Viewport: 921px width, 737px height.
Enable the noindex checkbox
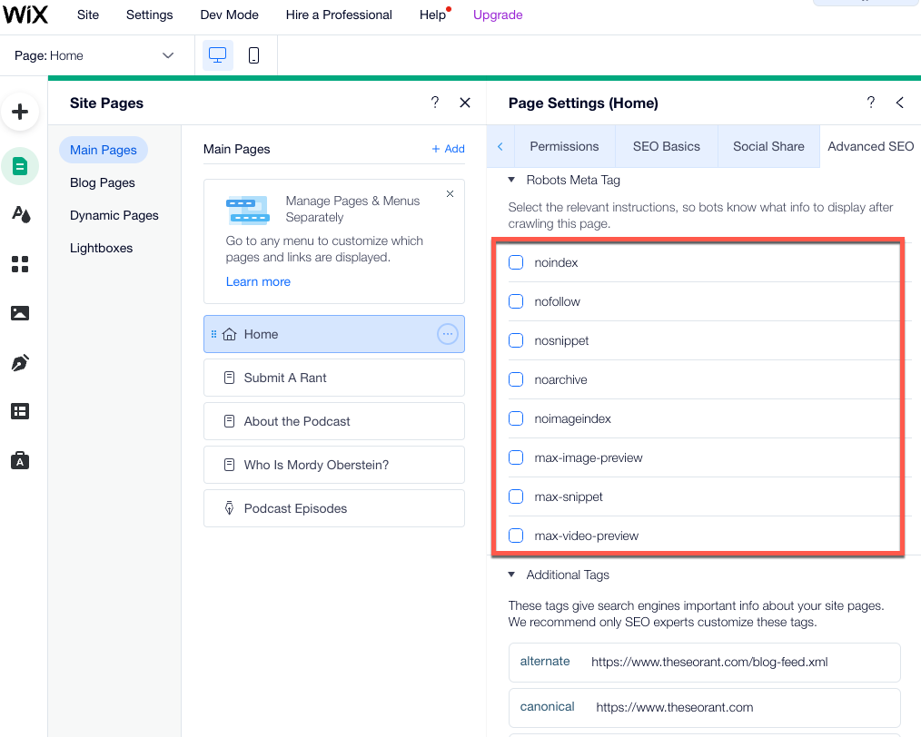[x=516, y=262]
